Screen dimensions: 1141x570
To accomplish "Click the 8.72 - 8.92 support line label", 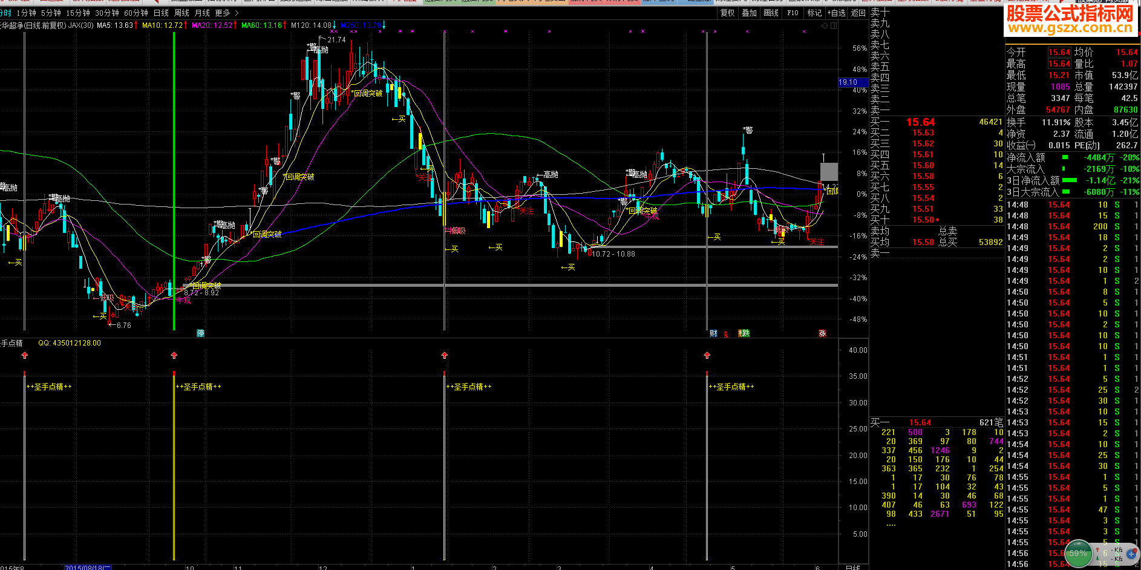I will coord(201,293).
